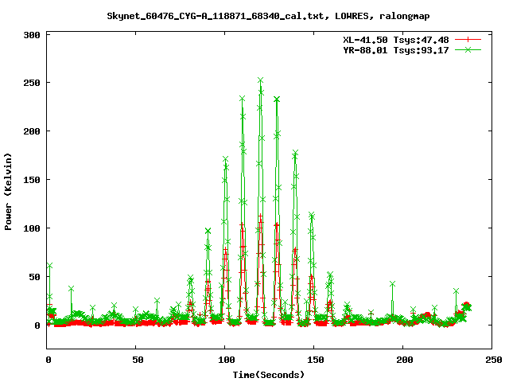The image size is (509, 382).
Task: Click the y-axis tick label 250
Action: pyautogui.click(x=32, y=83)
